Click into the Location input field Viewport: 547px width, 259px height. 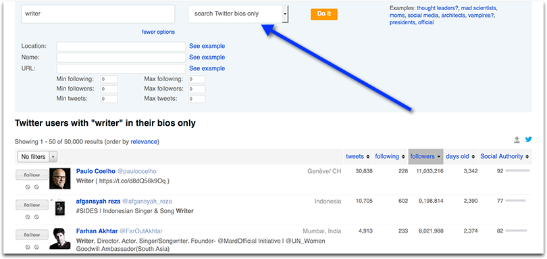[x=121, y=46]
